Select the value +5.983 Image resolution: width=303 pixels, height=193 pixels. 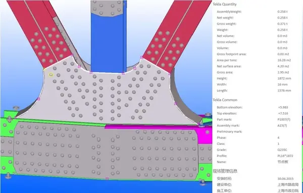click(x=283, y=107)
